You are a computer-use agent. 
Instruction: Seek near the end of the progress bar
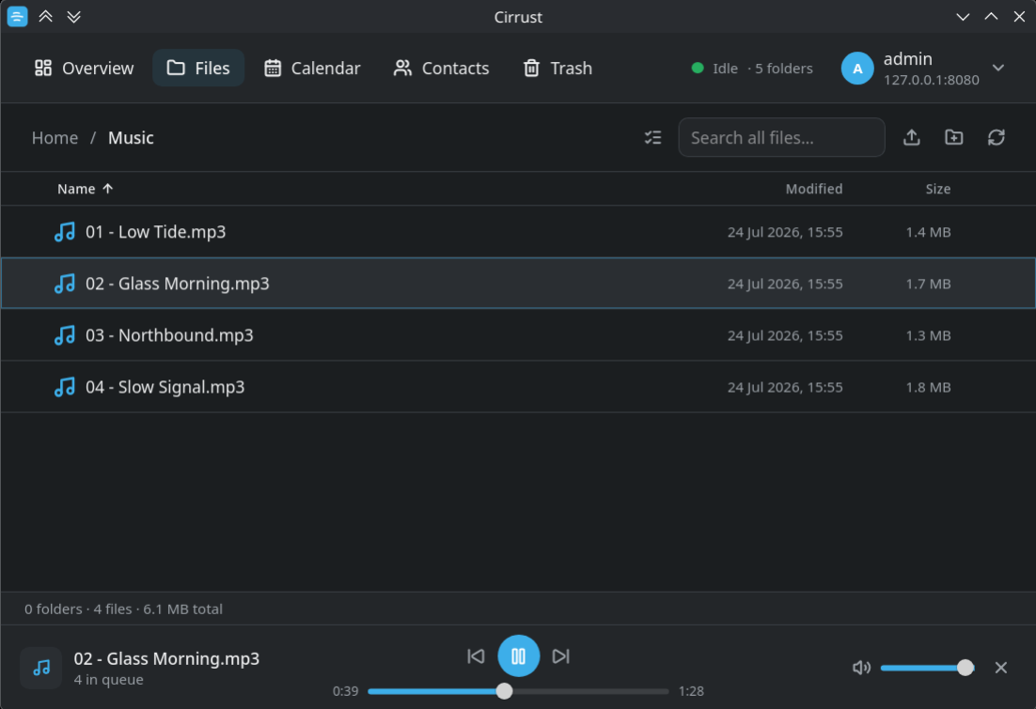(x=661, y=691)
